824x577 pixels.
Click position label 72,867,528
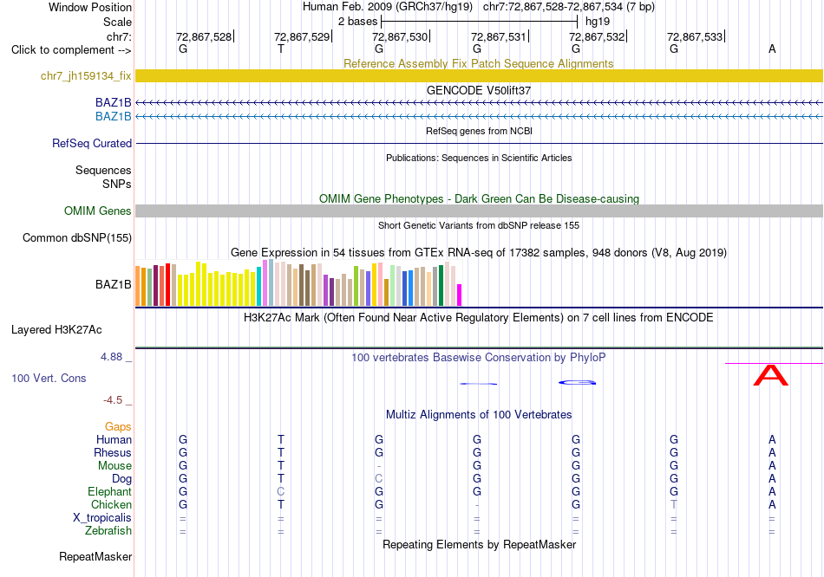click(x=204, y=36)
